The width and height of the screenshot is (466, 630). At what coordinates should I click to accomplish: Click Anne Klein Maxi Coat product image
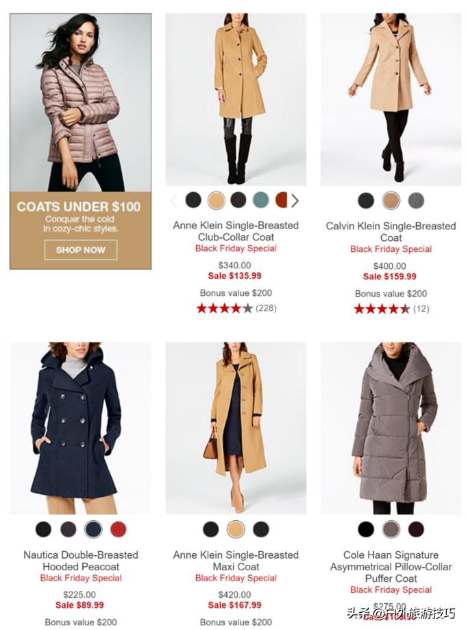pos(236,428)
